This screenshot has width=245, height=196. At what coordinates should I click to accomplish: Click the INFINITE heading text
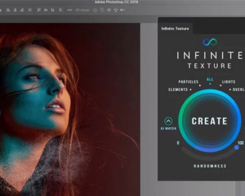point(210,55)
